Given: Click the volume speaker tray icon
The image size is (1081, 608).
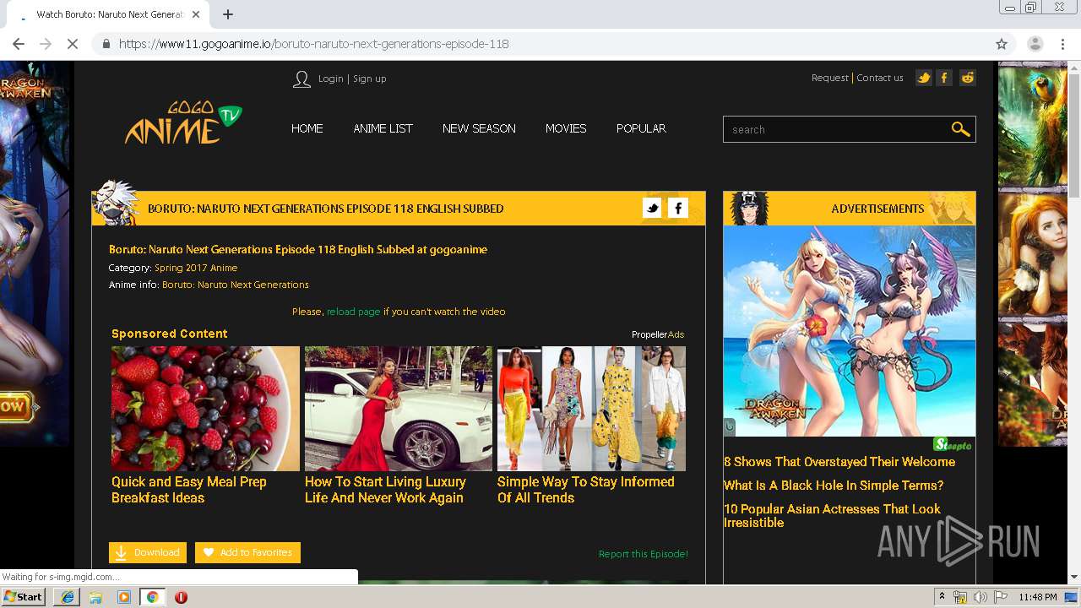Looking at the screenshot, I should click(980, 597).
